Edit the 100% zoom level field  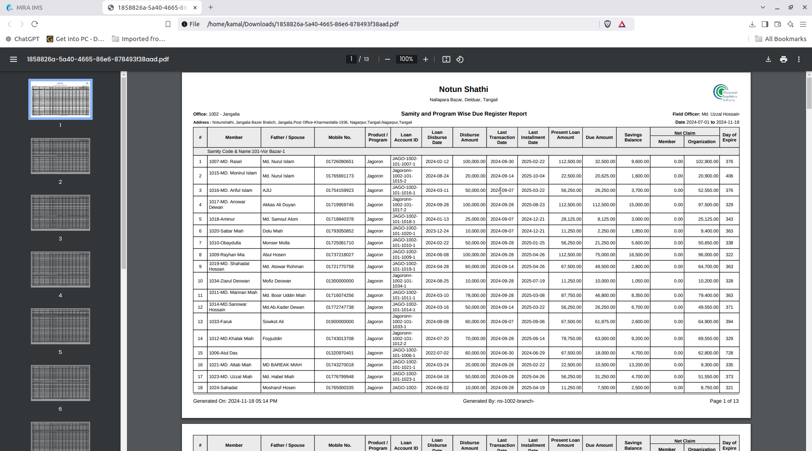406,59
